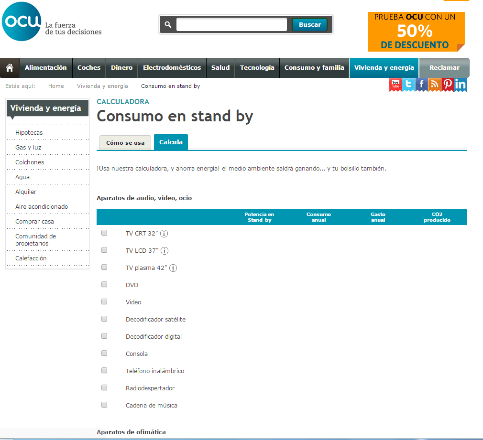Open the LinkedIn social icon
Screen dimensions: 483x440
tap(461, 85)
